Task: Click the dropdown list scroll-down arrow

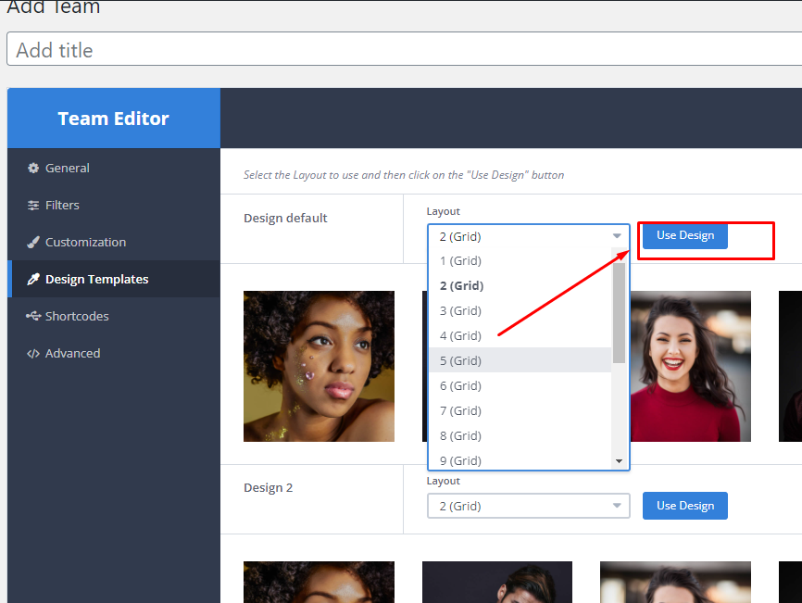Action: (619, 461)
